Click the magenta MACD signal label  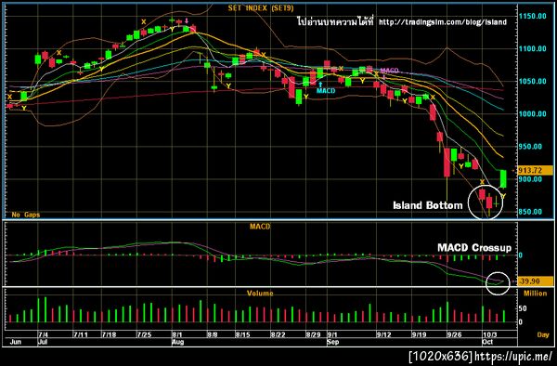pos(389,71)
